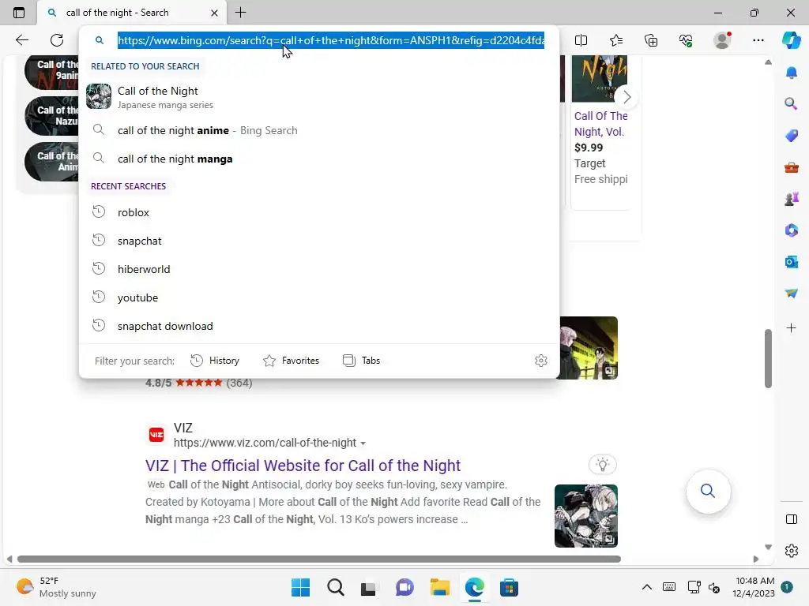Filter search by Tabs

(361, 360)
